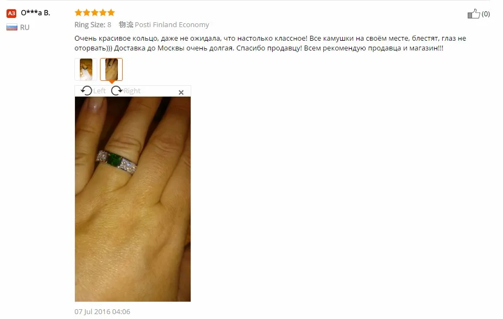Click the fifth star of the rating
This screenshot has height=319, width=503.
111,12
